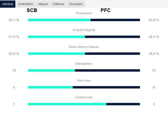
Task: Click the navy segment of the Corners won bar
Action: coord(123,104)
